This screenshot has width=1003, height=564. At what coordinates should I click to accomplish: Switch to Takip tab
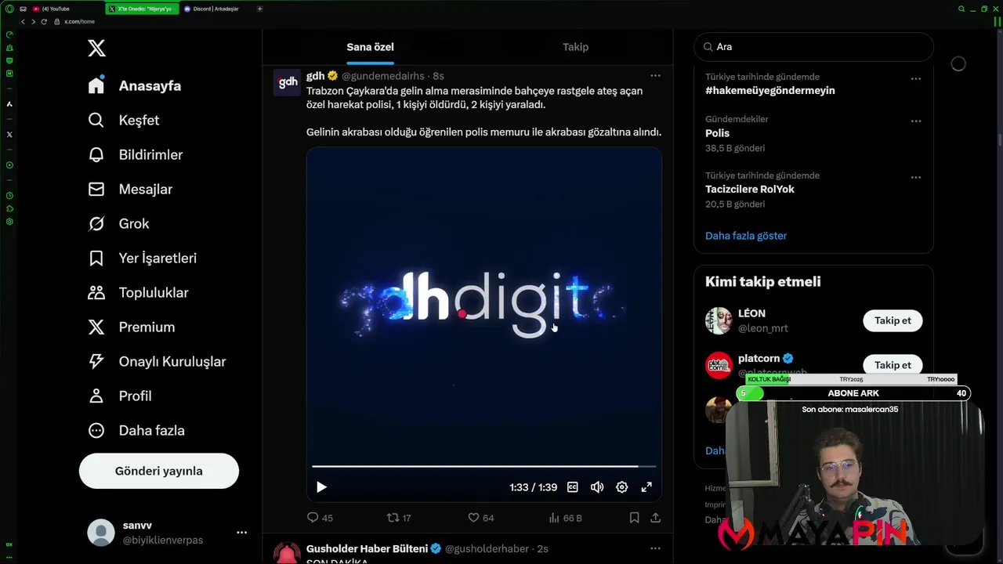point(575,47)
